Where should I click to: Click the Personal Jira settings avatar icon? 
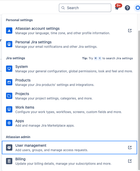pos(9,44)
